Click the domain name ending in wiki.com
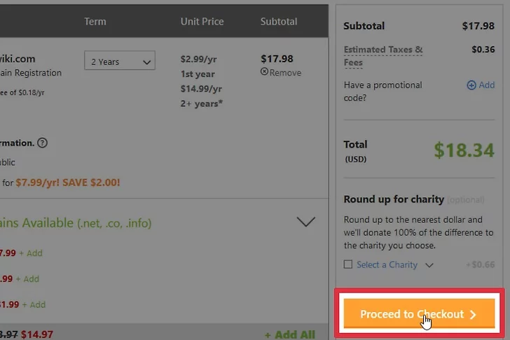510x340 pixels. coord(18,59)
